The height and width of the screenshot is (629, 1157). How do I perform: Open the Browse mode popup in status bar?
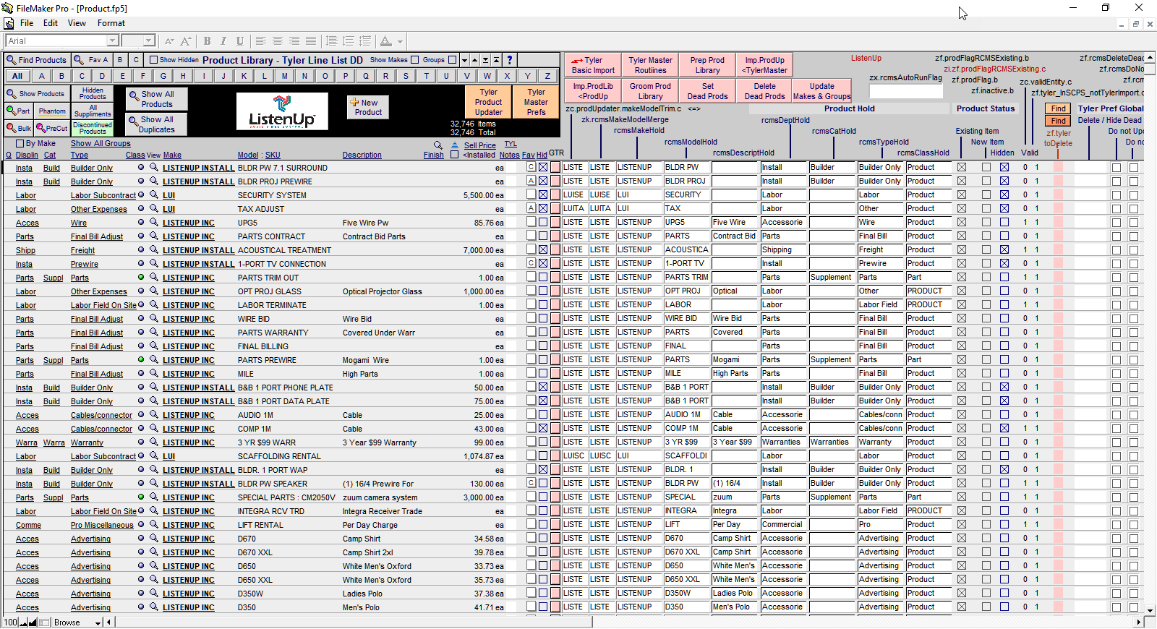77,622
